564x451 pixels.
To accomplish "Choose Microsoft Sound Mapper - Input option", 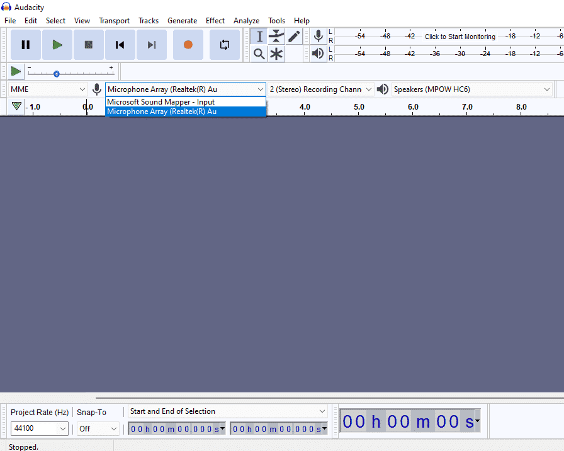I will 186,102.
